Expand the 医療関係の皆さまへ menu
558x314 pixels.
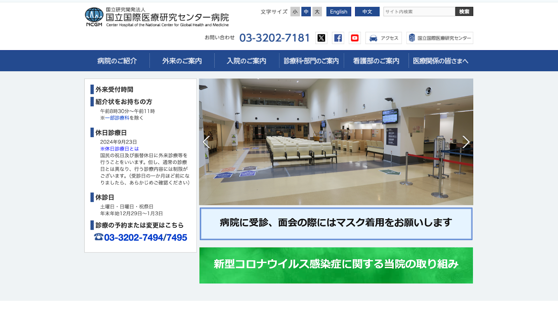440,61
